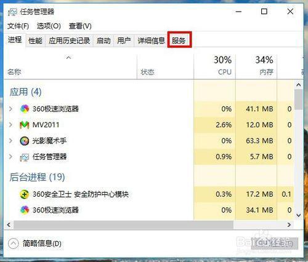
Task: Expand the 360极速浏览器 app entry
Action: point(10,109)
